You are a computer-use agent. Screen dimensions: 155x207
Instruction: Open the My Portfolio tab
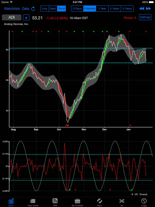point(77,202)
